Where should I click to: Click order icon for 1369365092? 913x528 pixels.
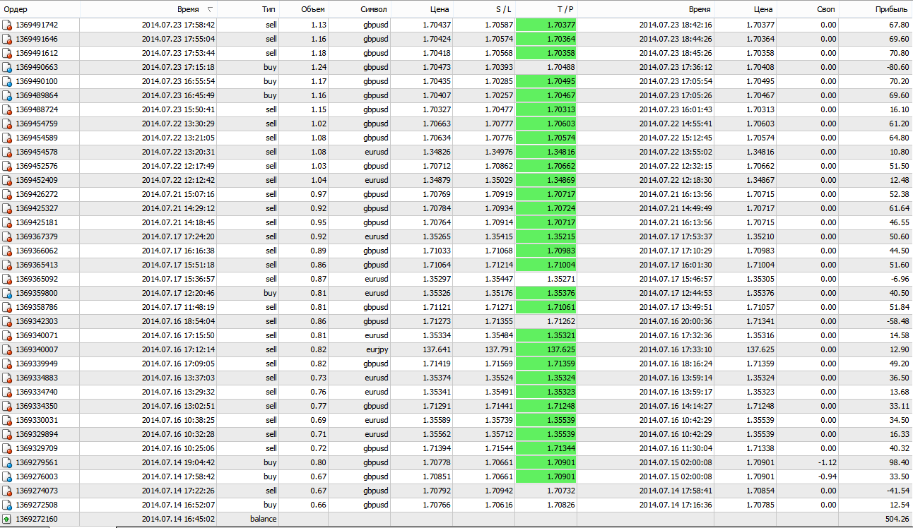click(x=7, y=279)
